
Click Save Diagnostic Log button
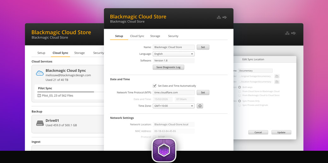pos(168,67)
